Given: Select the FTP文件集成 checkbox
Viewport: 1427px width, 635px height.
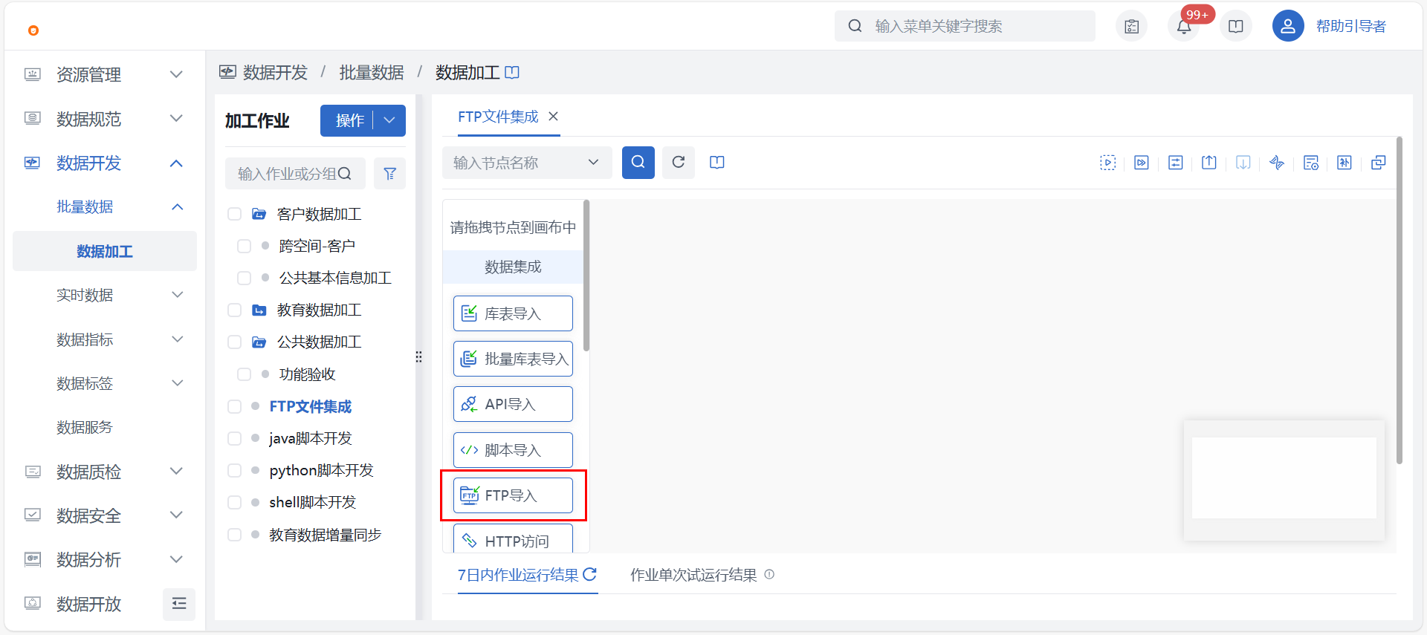Looking at the screenshot, I should (x=235, y=407).
